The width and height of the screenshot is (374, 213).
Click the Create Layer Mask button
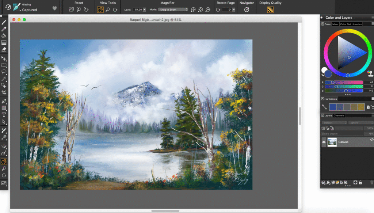point(355,183)
